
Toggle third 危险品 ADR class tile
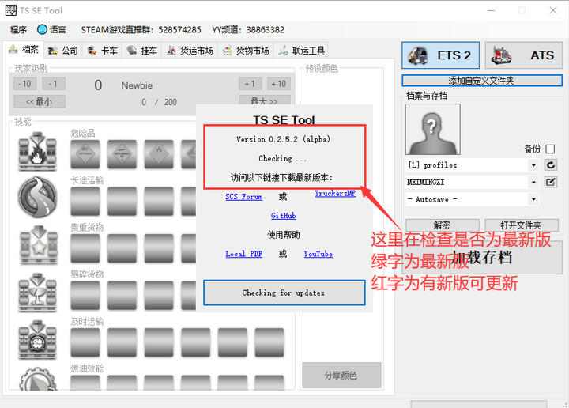tap(159, 154)
